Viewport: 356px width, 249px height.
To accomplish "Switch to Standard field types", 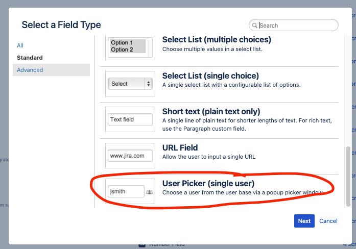I will pyautogui.click(x=30, y=58).
